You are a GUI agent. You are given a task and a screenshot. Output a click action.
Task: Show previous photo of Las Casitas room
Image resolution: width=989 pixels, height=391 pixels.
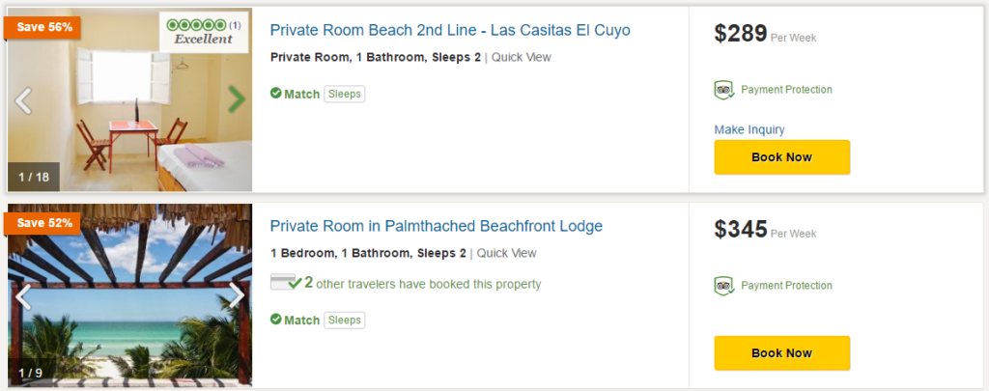point(23,99)
